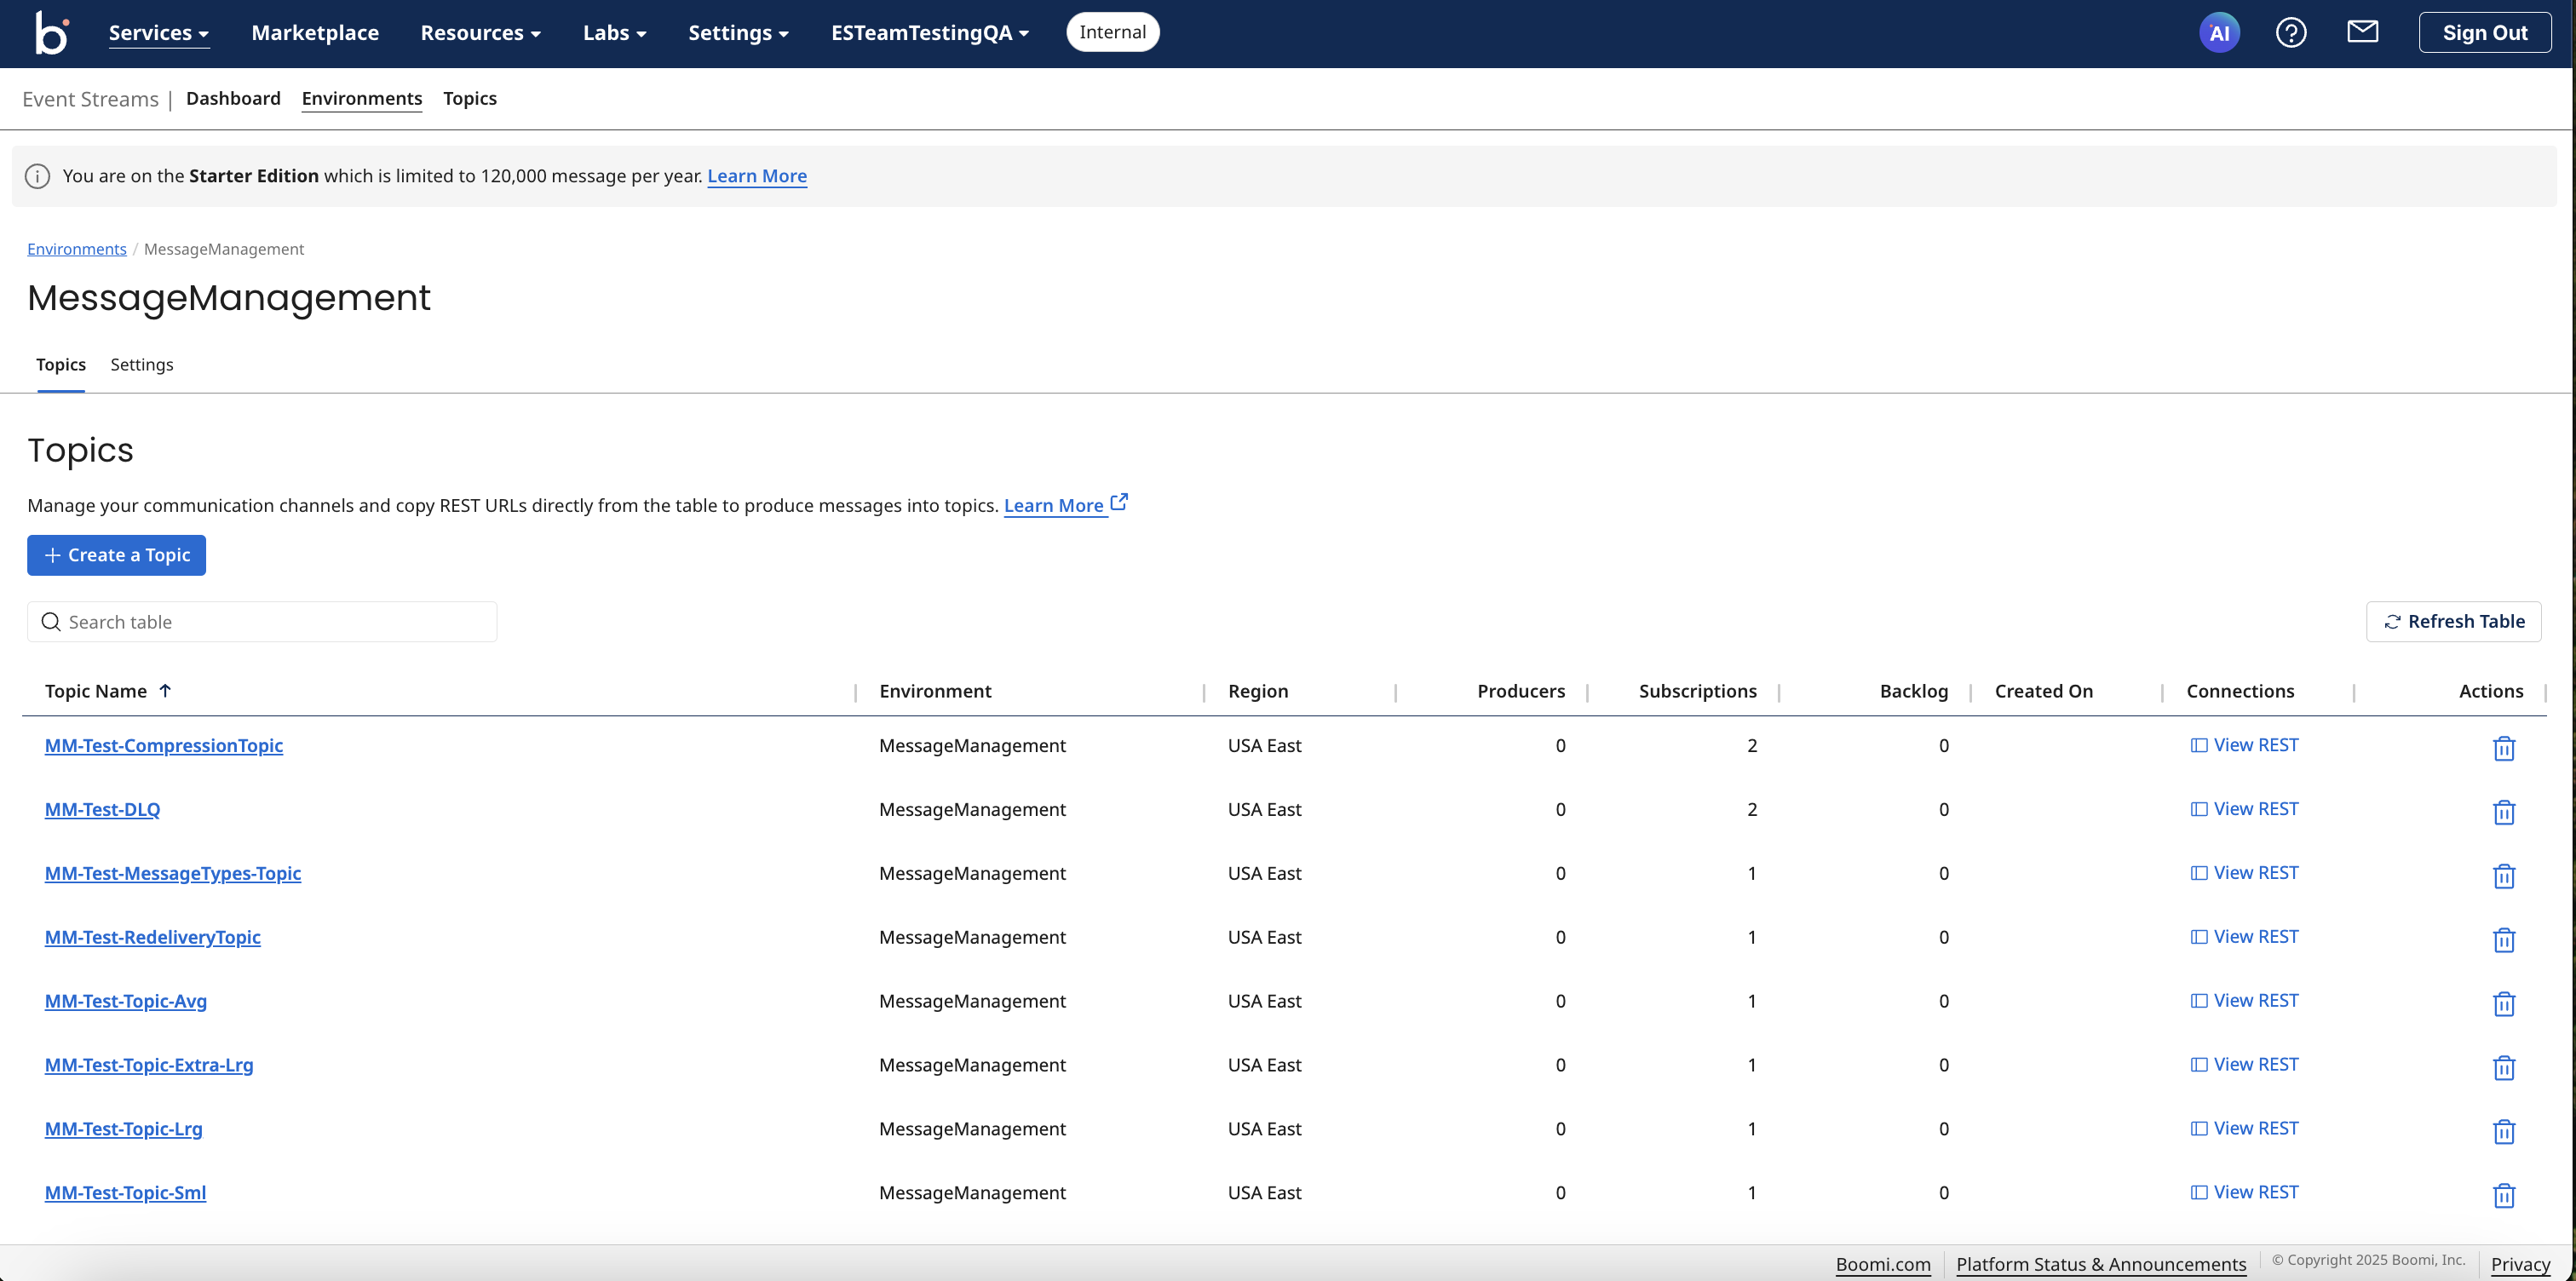Open the mail notification icon

(x=2362, y=31)
